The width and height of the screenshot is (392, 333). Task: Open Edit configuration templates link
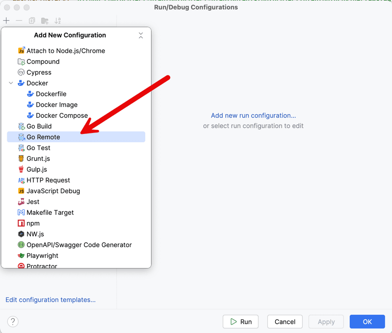pos(51,300)
